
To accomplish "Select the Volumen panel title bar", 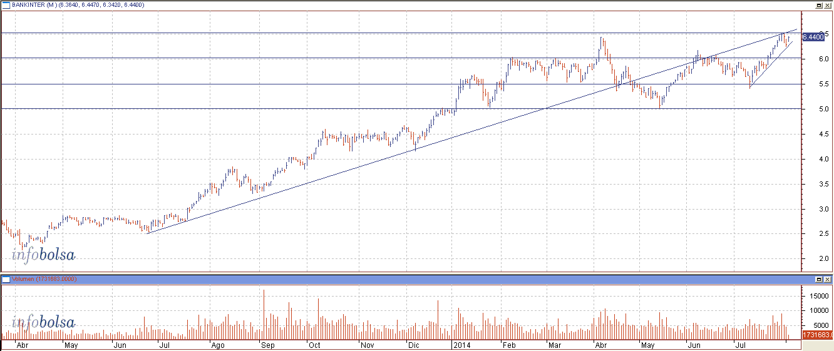I will [x=376, y=278].
